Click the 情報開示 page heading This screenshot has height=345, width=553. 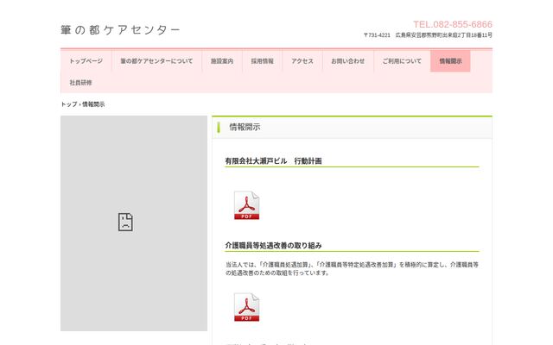pyautogui.click(x=245, y=127)
